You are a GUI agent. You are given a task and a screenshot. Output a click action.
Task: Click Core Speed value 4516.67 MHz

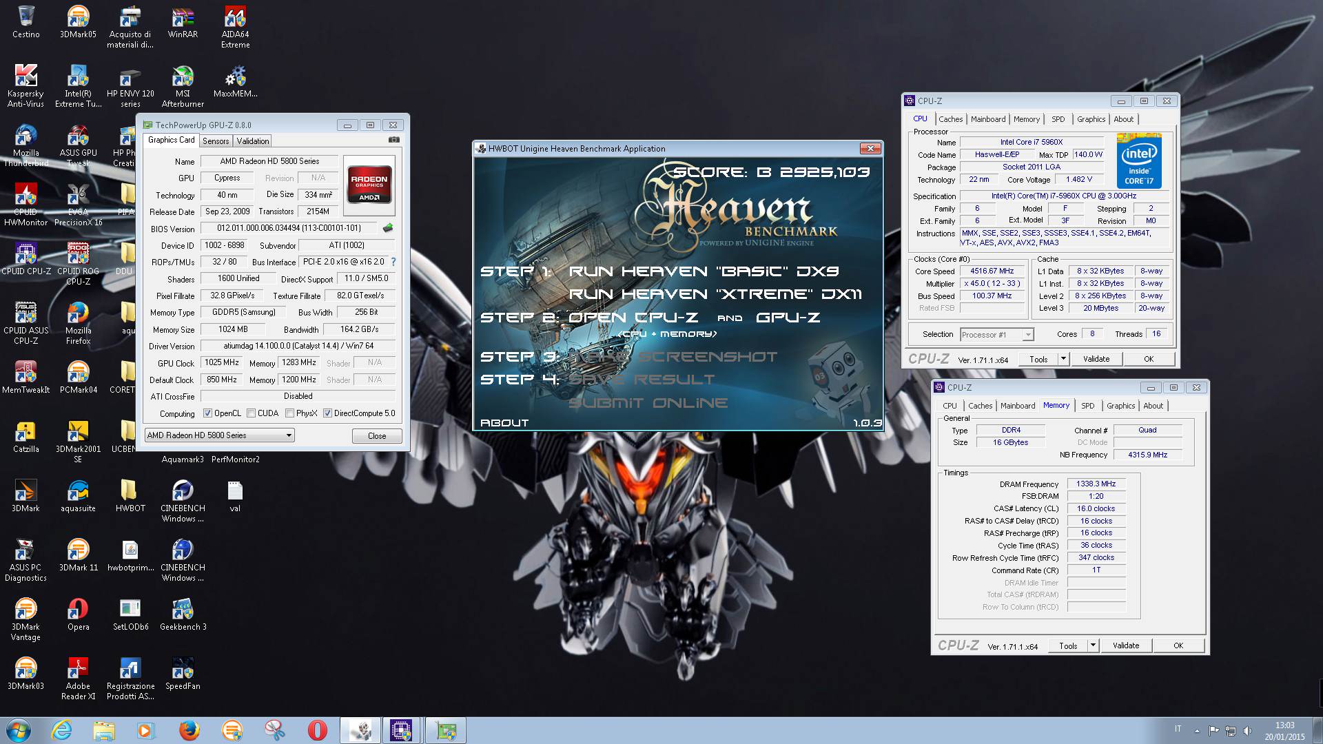click(992, 271)
